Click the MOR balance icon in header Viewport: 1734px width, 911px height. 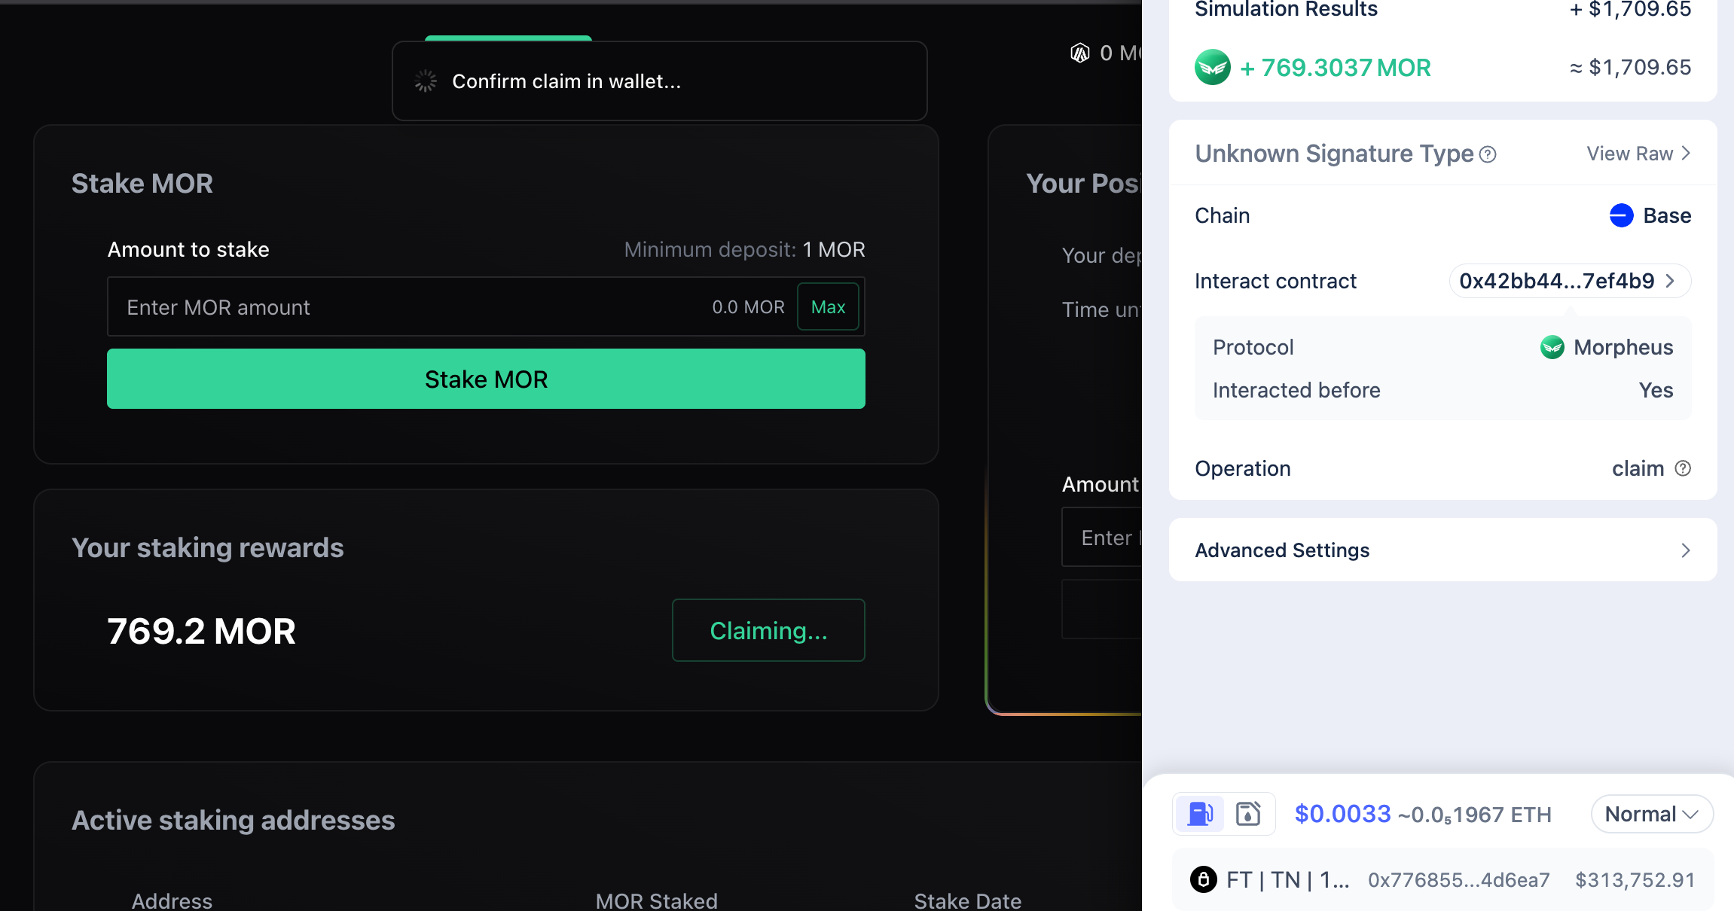click(x=1080, y=53)
